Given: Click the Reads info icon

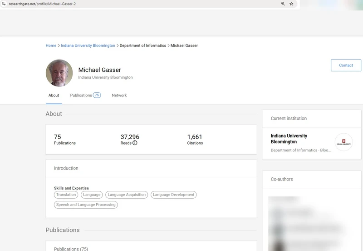Looking at the screenshot, I should [x=135, y=143].
